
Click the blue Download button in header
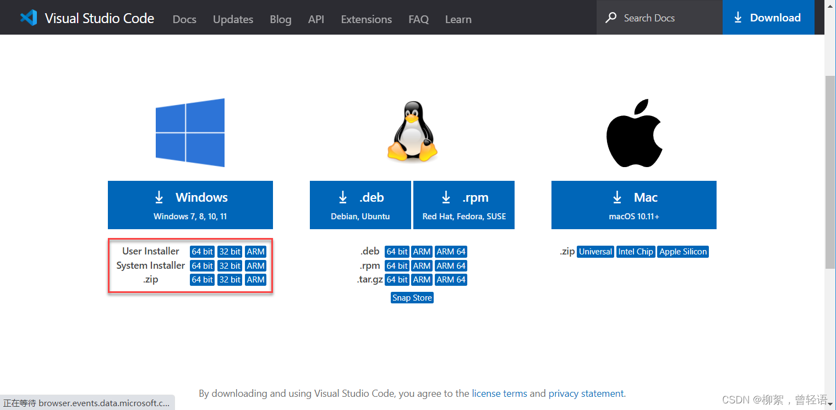pyautogui.click(x=768, y=18)
